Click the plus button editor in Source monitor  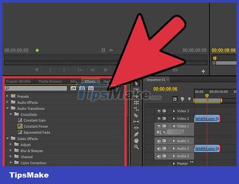point(203,71)
